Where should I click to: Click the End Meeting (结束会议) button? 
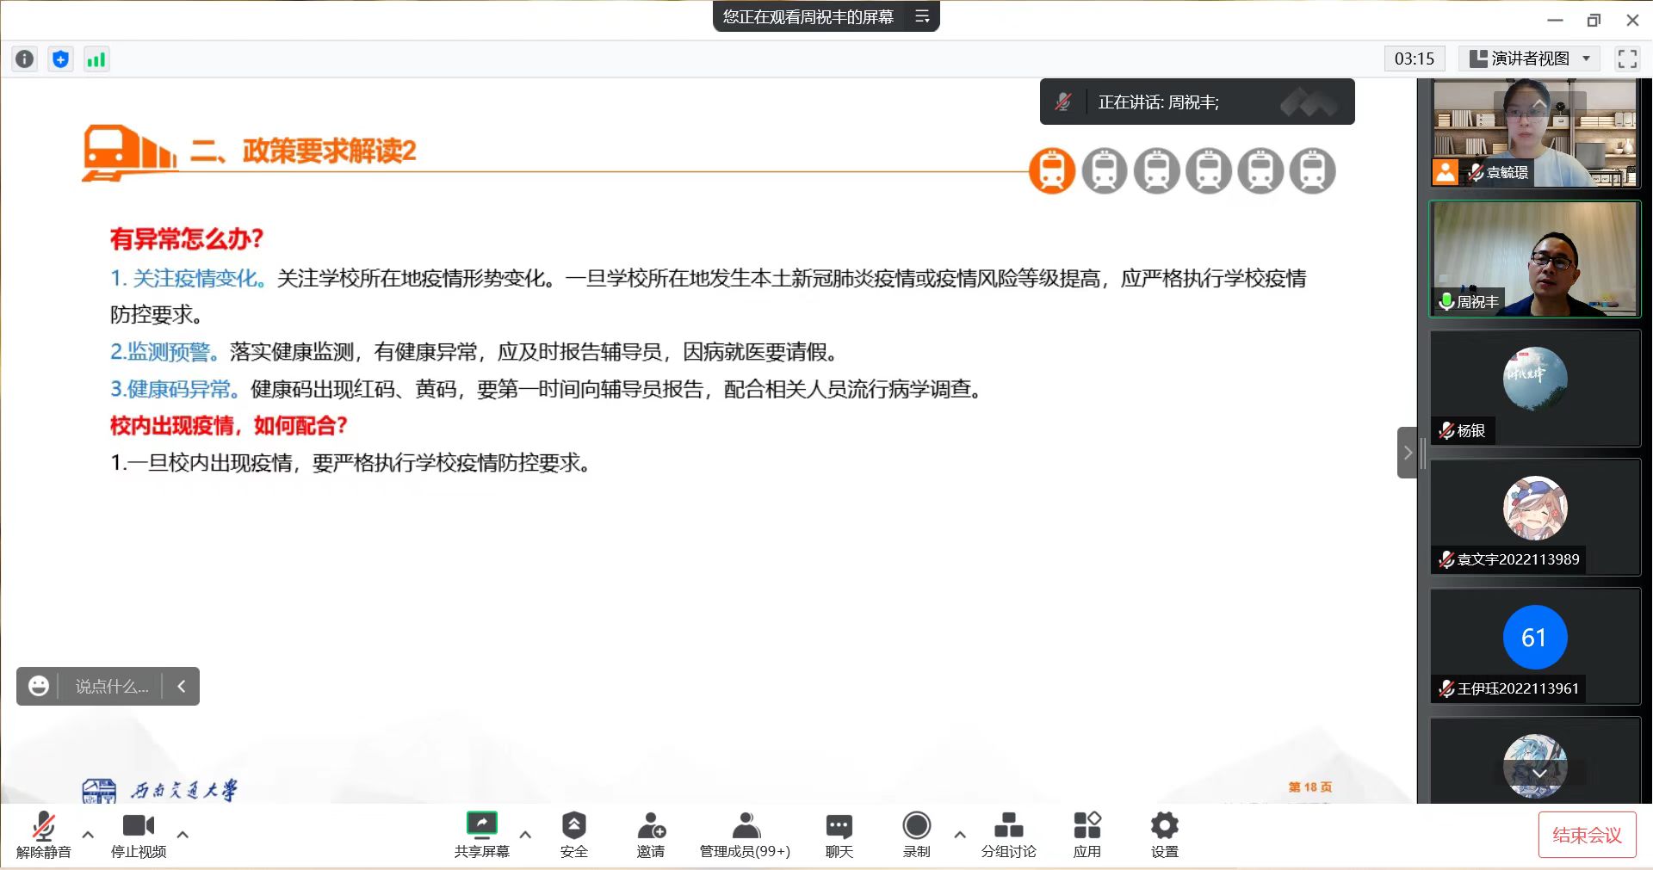click(x=1587, y=834)
